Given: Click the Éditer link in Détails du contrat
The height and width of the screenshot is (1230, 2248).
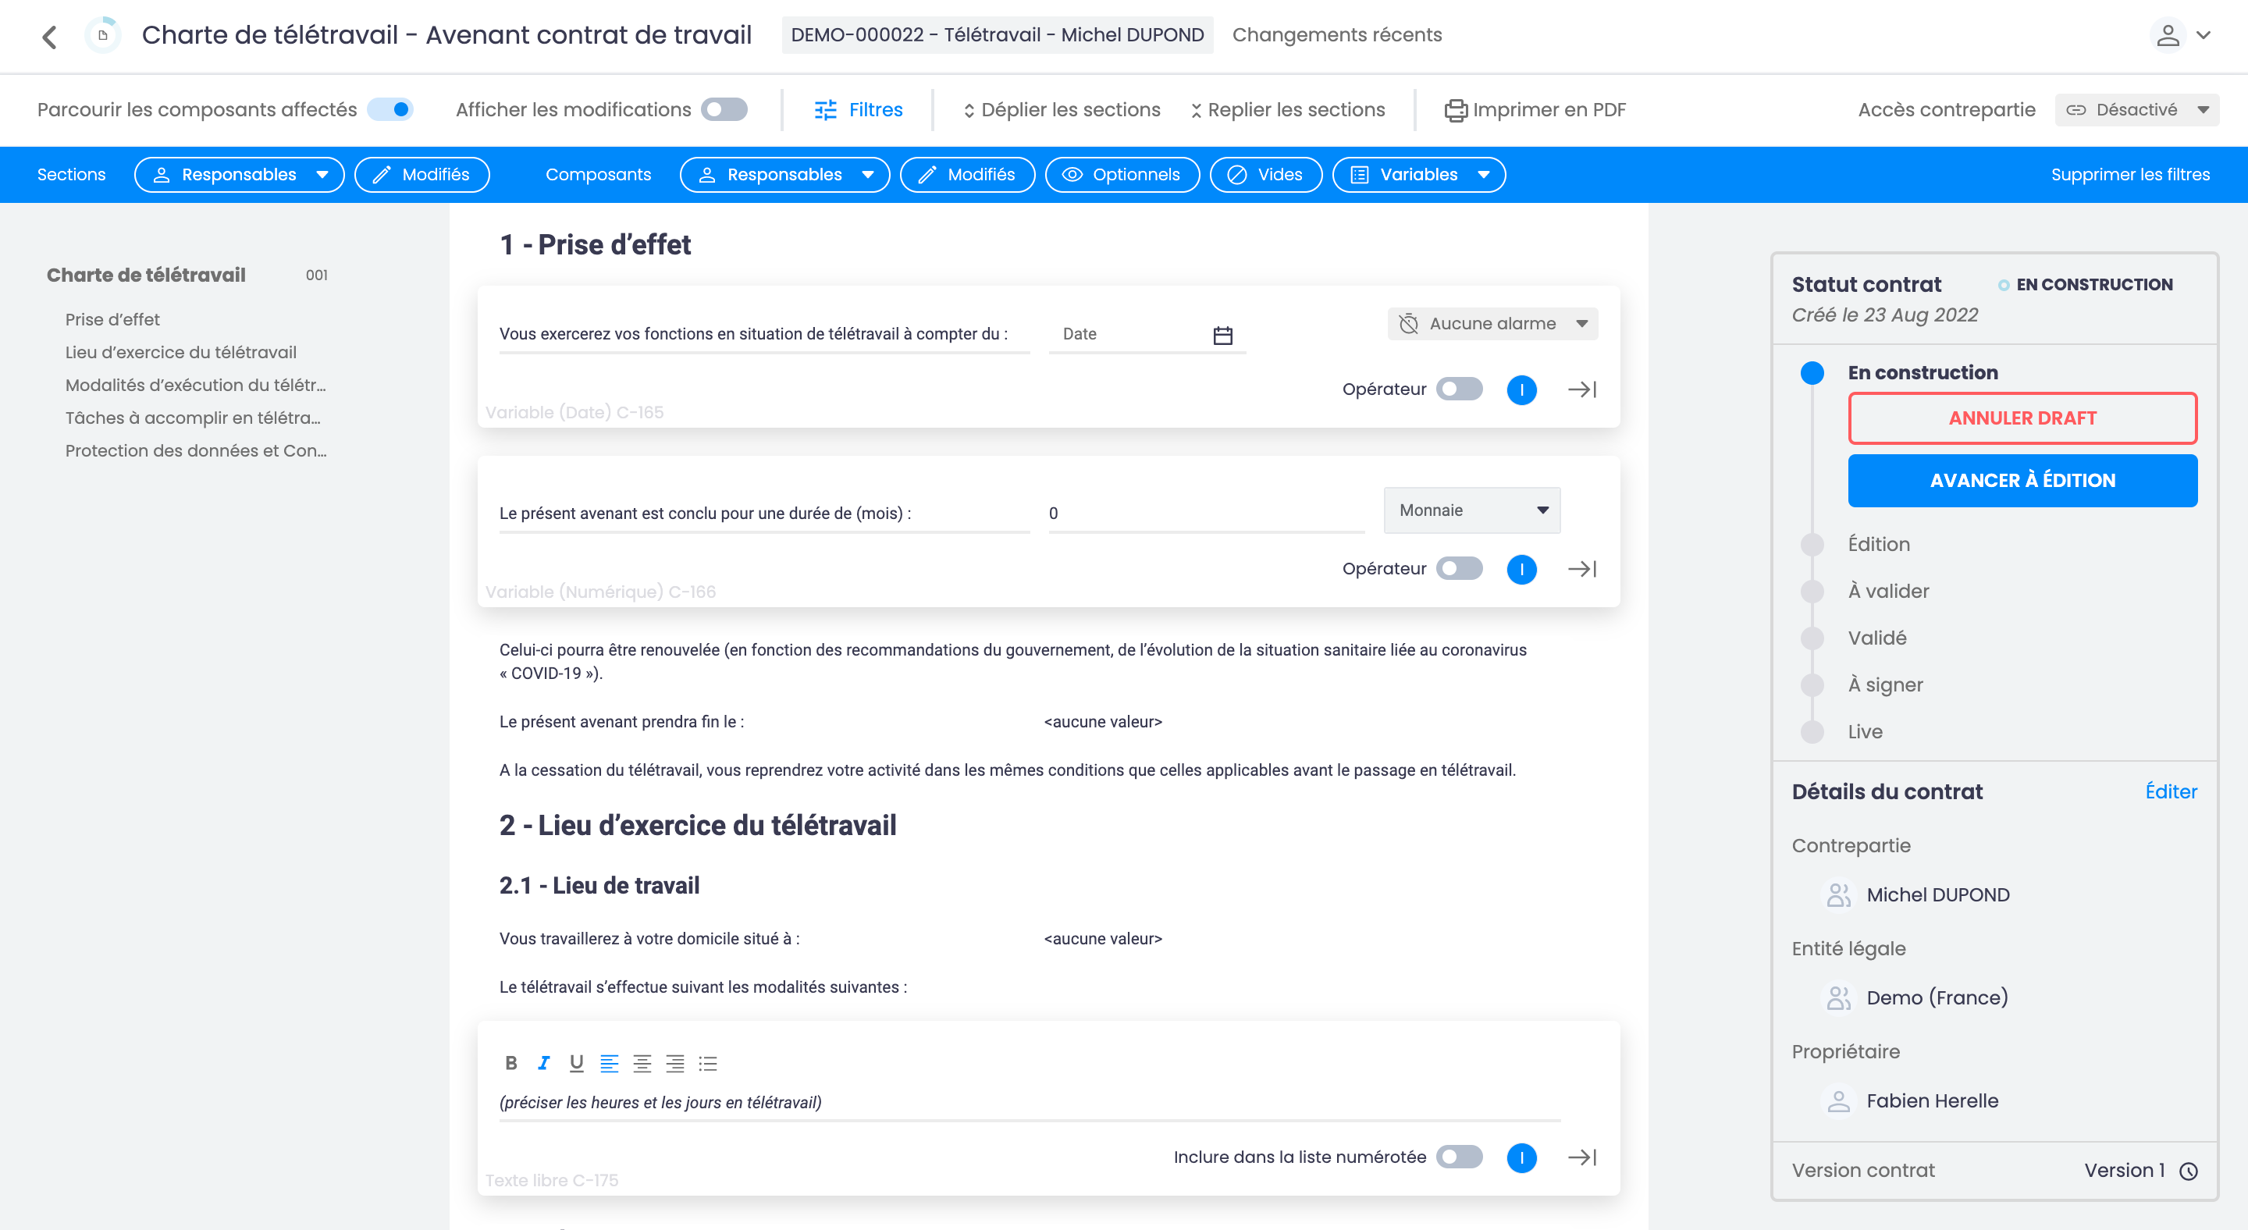Looking at the screenshot, I should pos(2172,791).
